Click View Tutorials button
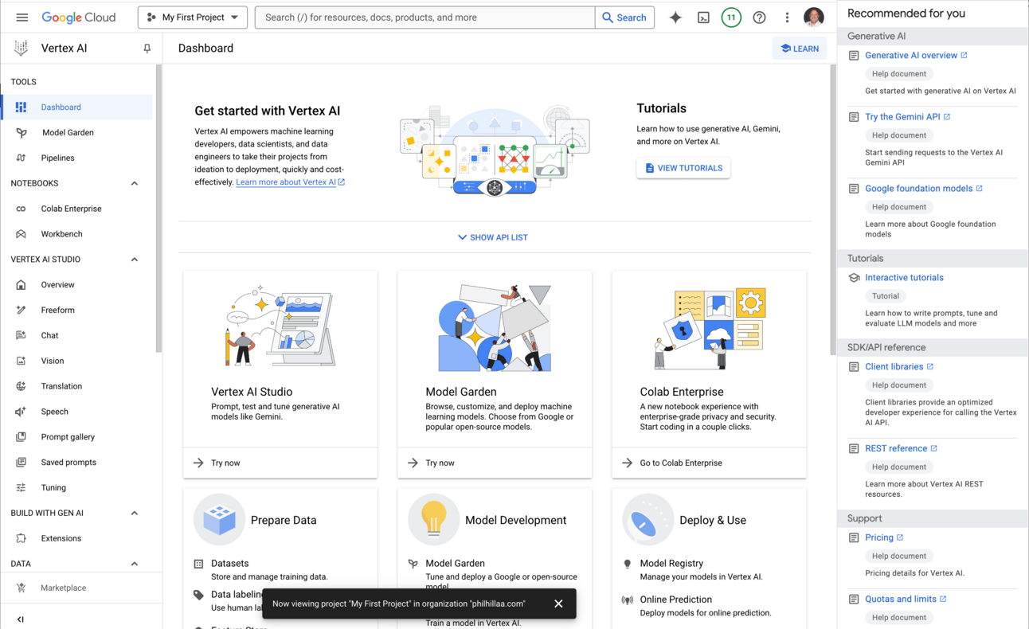Screen dimensions: 1029x629 click(x=683, y=168)
